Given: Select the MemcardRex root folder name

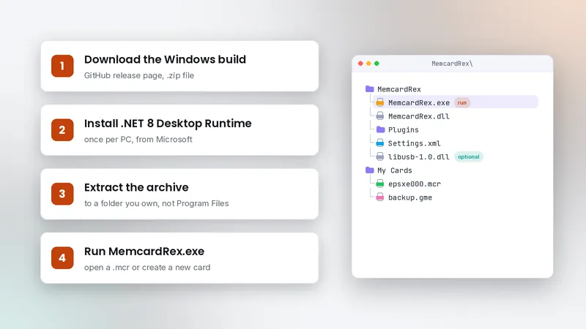Looking at the screenshot, I should [399, 89].
